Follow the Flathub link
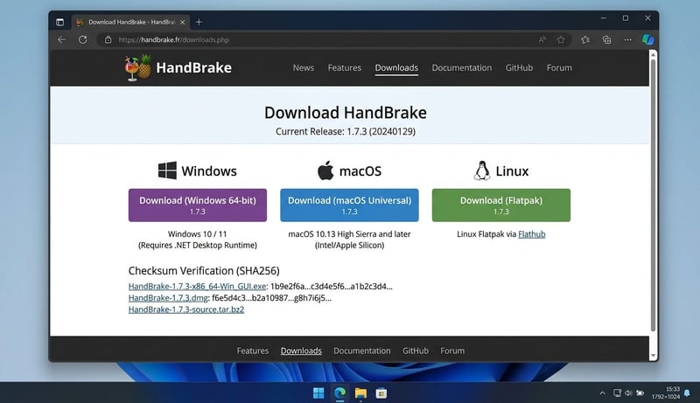 [x=532, y=234]
